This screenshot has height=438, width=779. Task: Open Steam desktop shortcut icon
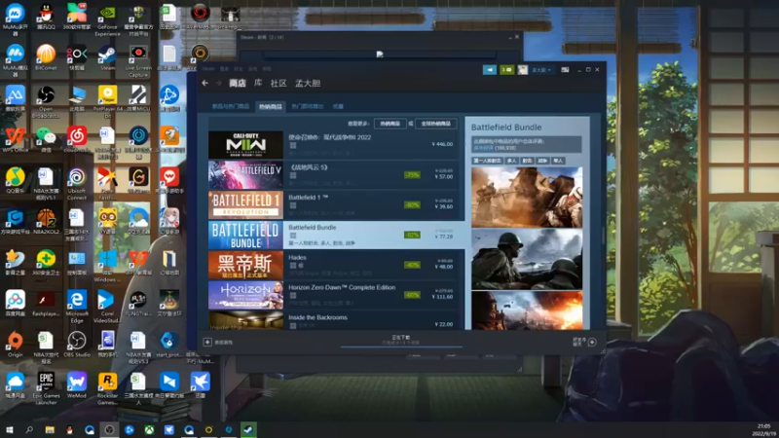coord(107,57)
